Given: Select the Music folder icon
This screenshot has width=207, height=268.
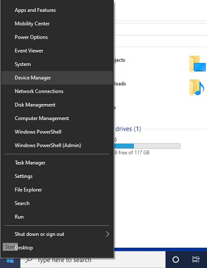Looking at the screenshot, I should [197, 88].
